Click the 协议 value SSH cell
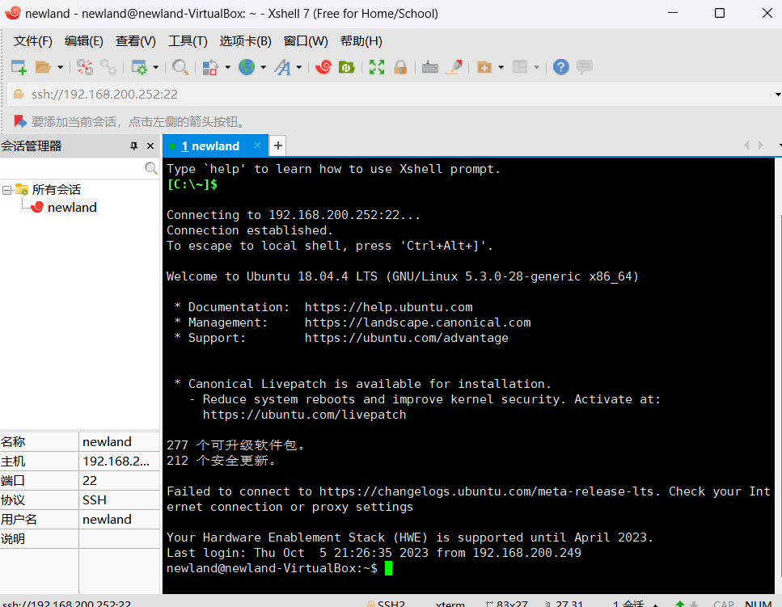782x607 pixels. pos(119,500)
